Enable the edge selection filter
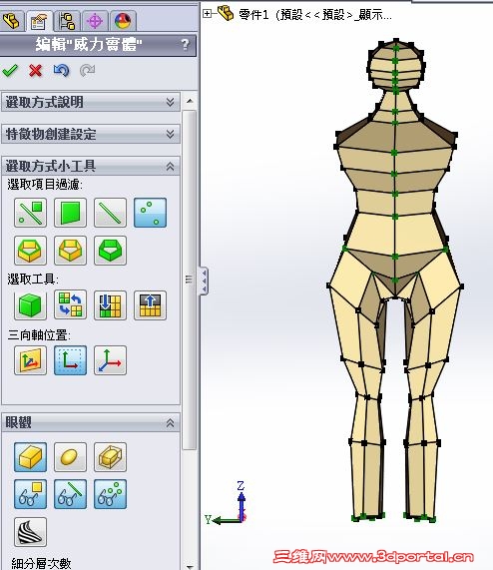The image size is (493, 570). coord(110,213)
